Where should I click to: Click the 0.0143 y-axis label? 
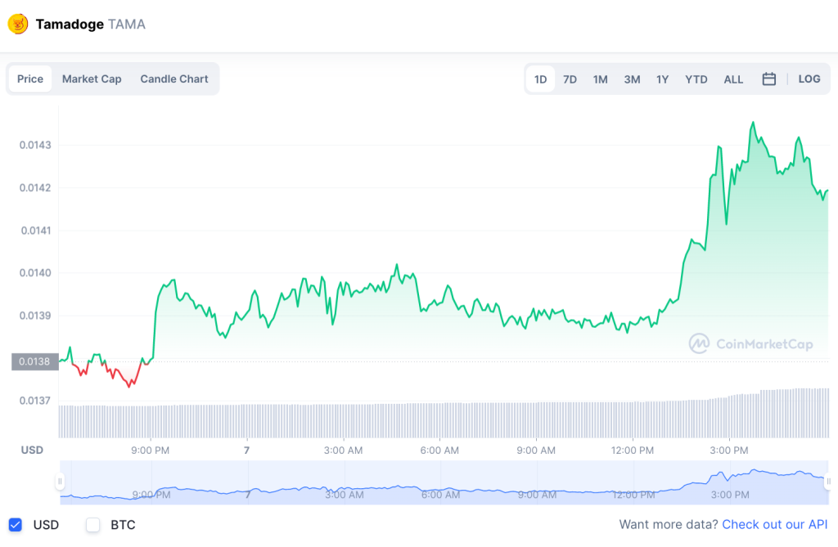coord(35,145)
